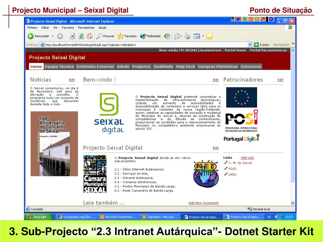Click the Ir para green go arrow

(256, 44)
